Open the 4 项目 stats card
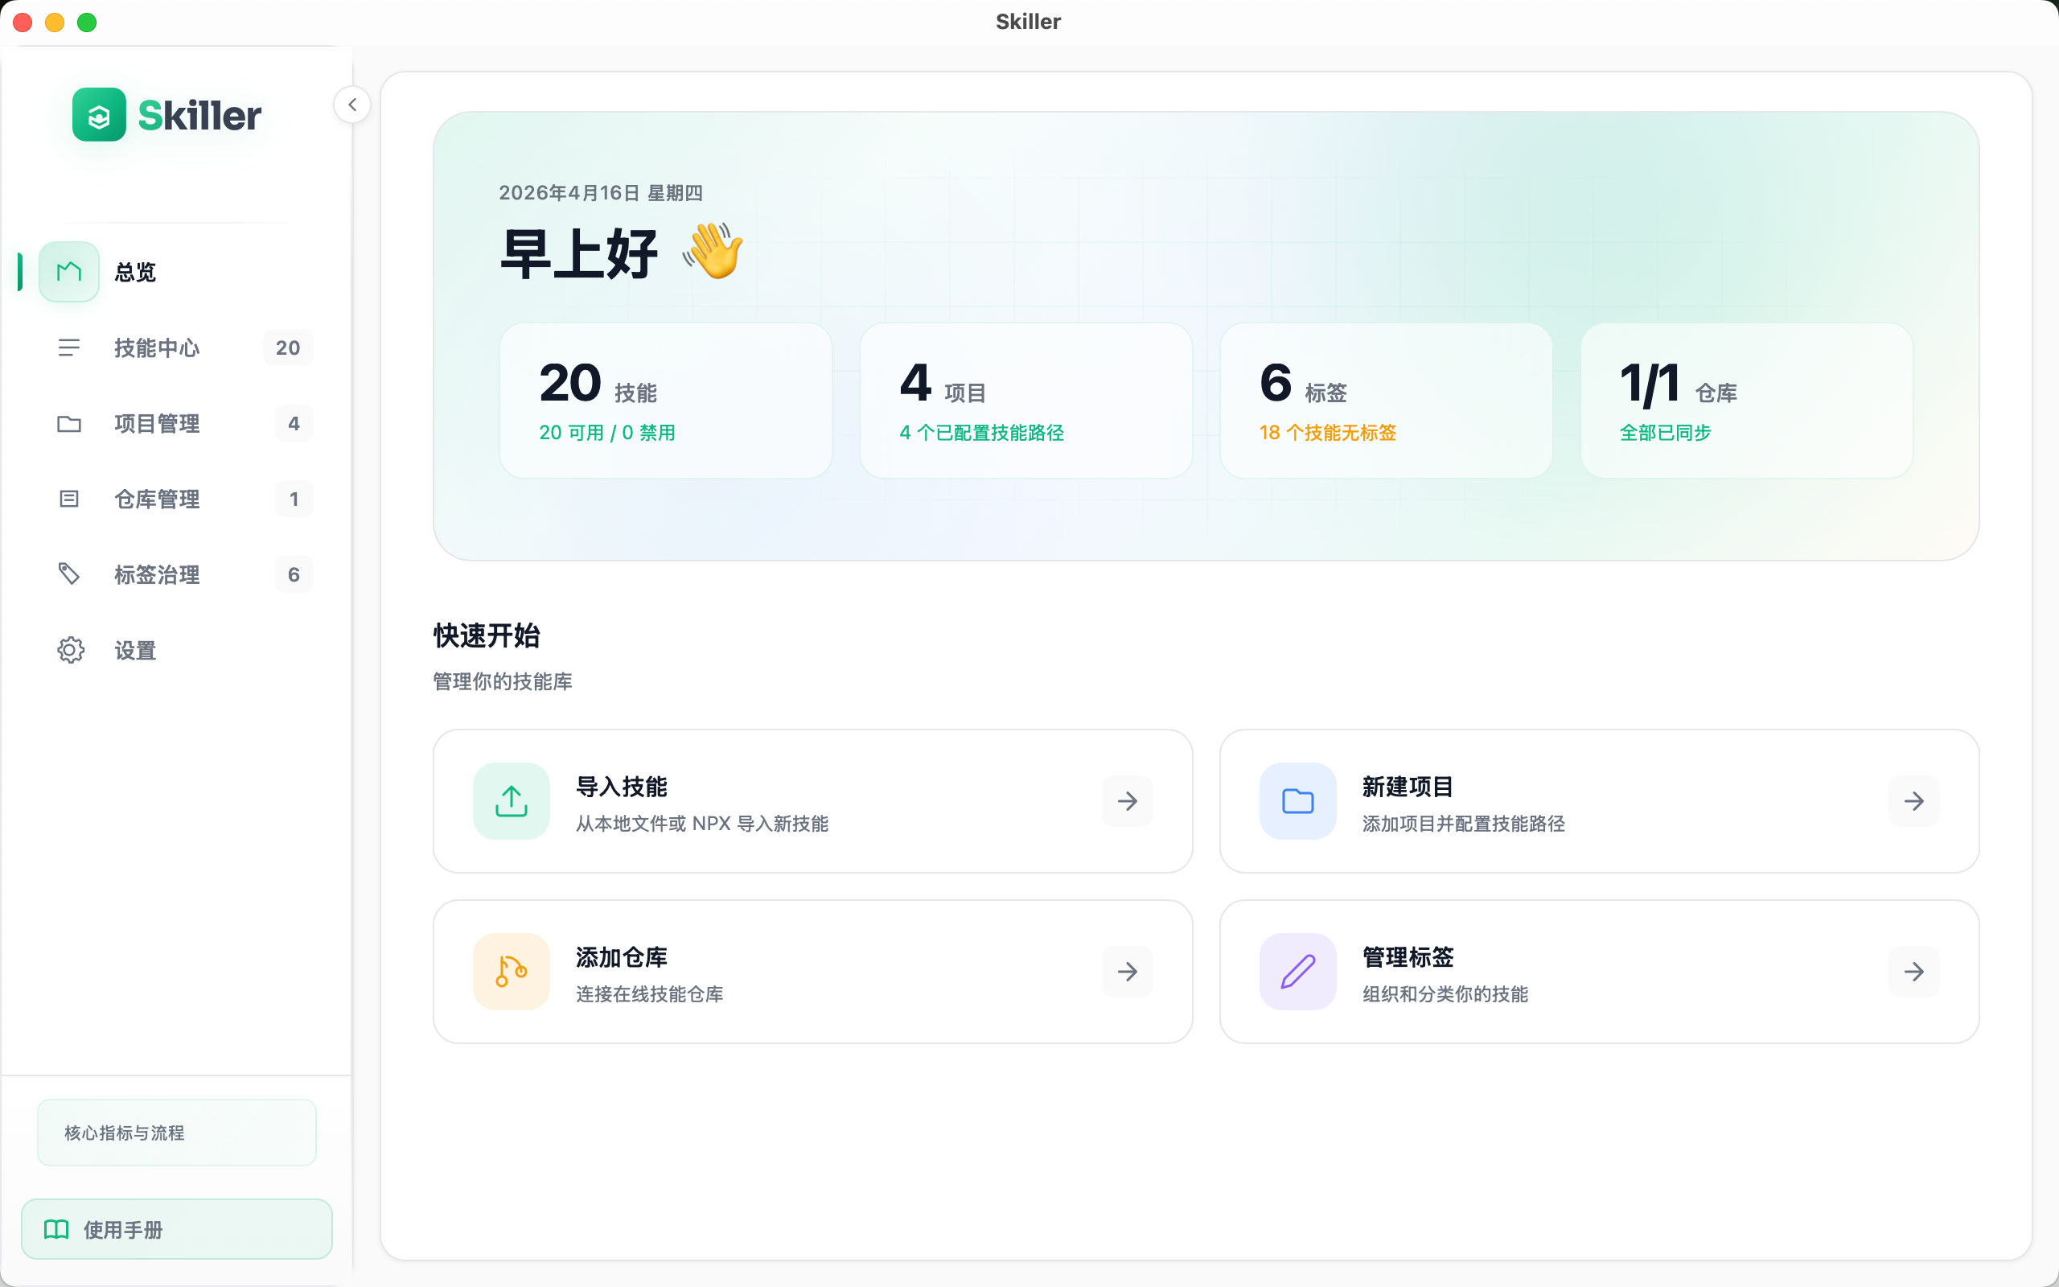Viewport: 2059px width, 1287px height. 1025,400
